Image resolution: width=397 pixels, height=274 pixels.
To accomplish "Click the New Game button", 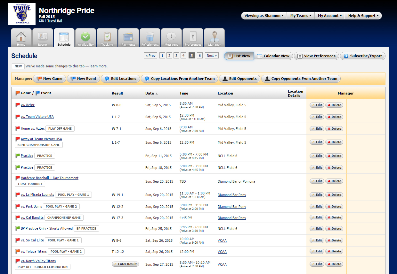I will pyautogui.click(x=50, y=79).
